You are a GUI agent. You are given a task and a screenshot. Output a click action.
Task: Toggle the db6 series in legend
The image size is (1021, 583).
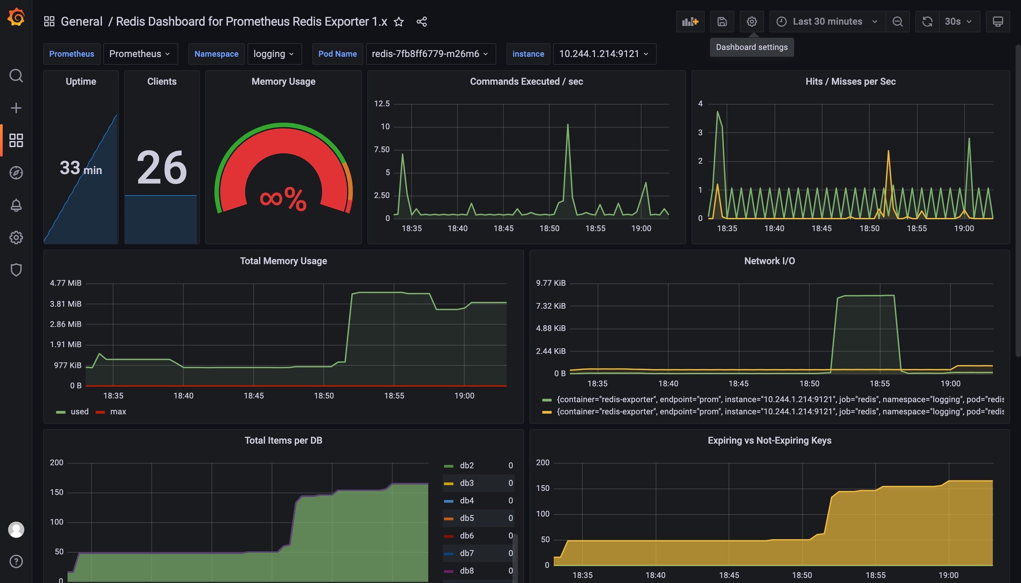(467, 535)
